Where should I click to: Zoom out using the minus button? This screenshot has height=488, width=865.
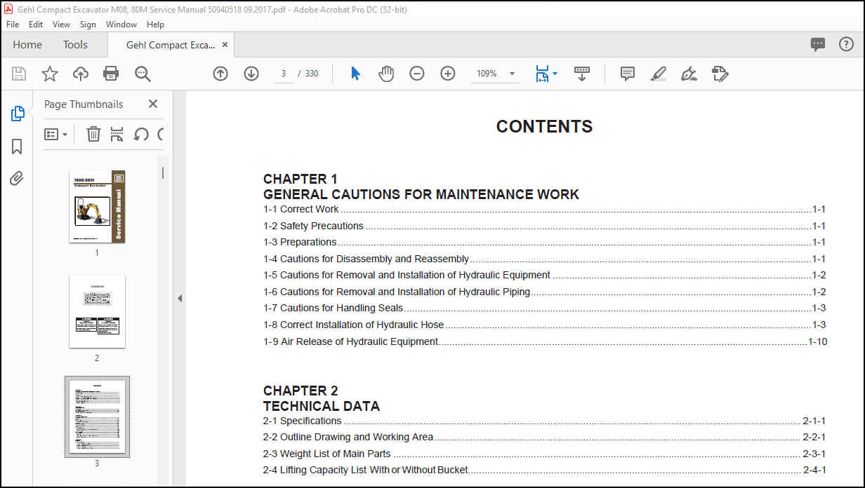(416, 73)
